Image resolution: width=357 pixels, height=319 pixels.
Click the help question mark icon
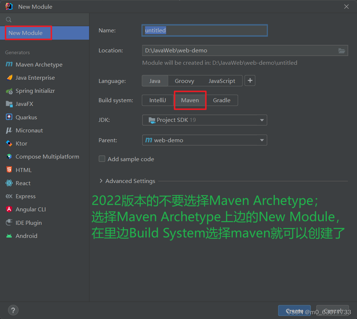[x=13, y=310]
